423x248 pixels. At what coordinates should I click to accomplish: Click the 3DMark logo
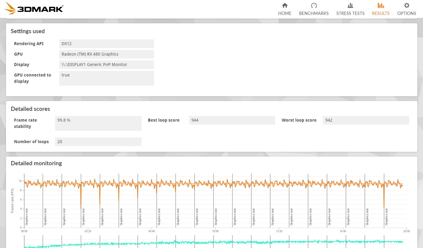point(34,8)
